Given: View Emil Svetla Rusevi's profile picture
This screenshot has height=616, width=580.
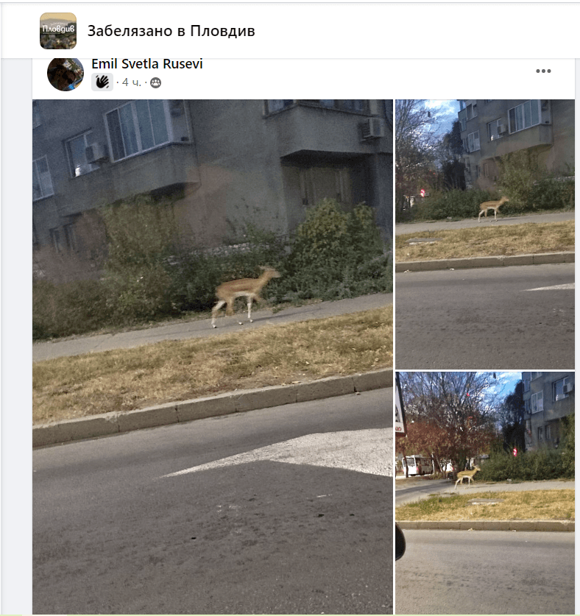Looking at the screenshot, I should 66,74.
